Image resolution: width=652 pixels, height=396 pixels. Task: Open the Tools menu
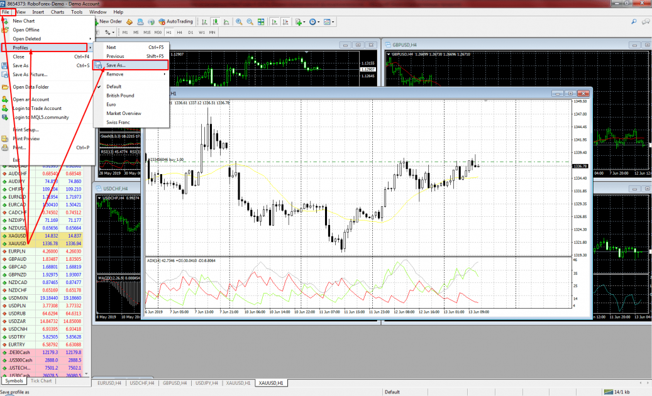(x=77, y=12)
